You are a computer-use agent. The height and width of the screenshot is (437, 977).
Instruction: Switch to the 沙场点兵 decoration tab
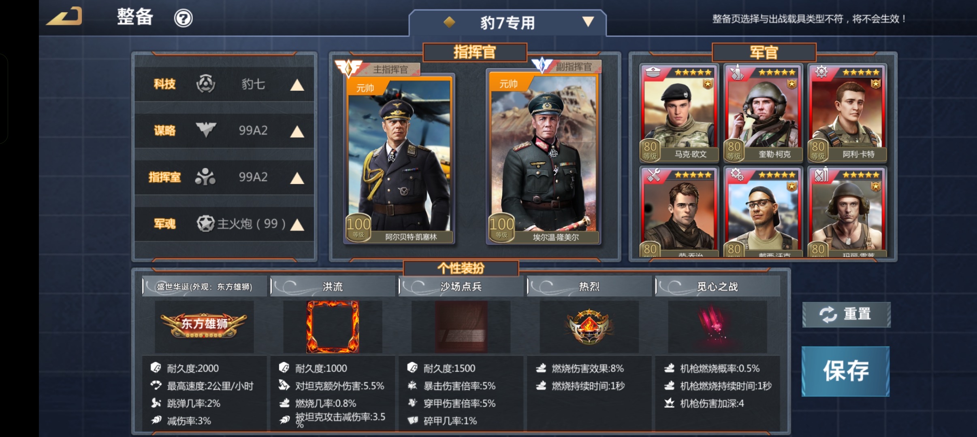tap(461, 286)
